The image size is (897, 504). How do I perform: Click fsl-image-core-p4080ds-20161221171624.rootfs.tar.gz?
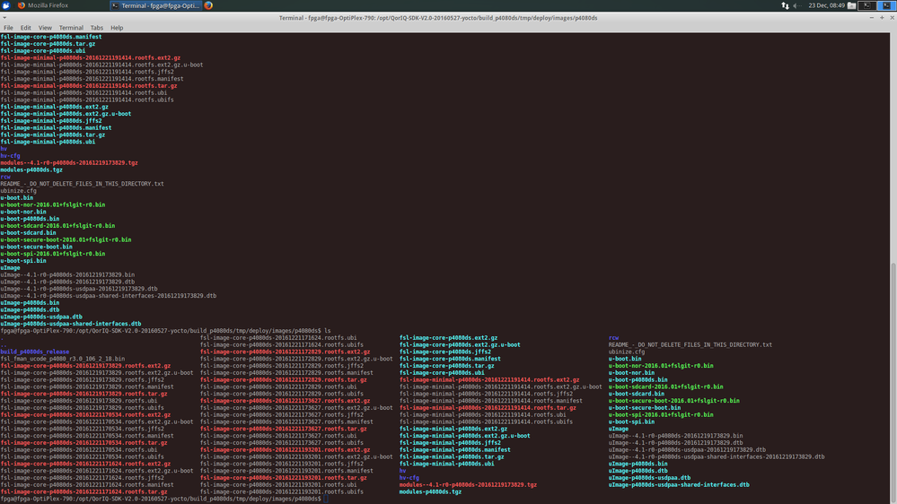tap(84, 491)
